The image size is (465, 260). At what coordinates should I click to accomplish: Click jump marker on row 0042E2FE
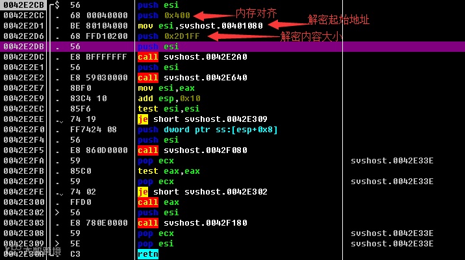59,193
